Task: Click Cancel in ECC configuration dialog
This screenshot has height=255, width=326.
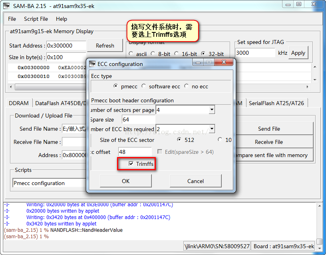Action: pos(195,181)
